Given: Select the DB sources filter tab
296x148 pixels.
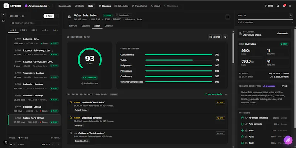Looking at the screenshot, I should point(55,30).
